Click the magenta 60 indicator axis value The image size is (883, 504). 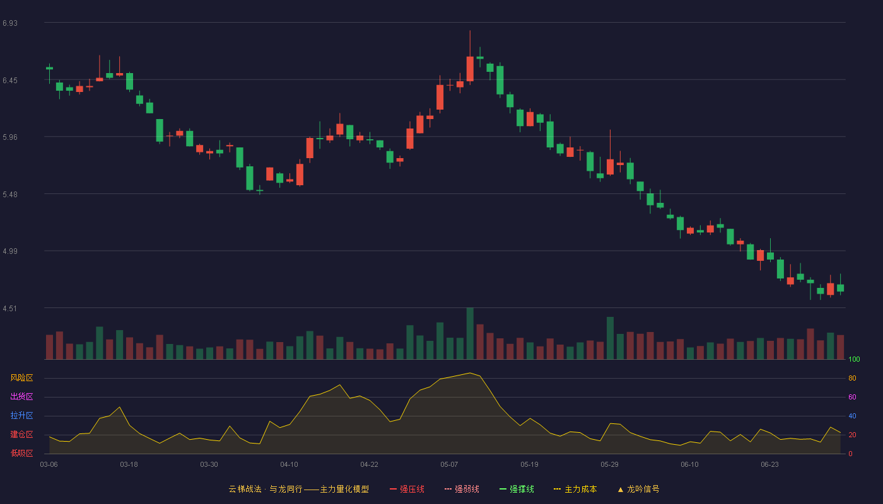click(x=852, y=398)
